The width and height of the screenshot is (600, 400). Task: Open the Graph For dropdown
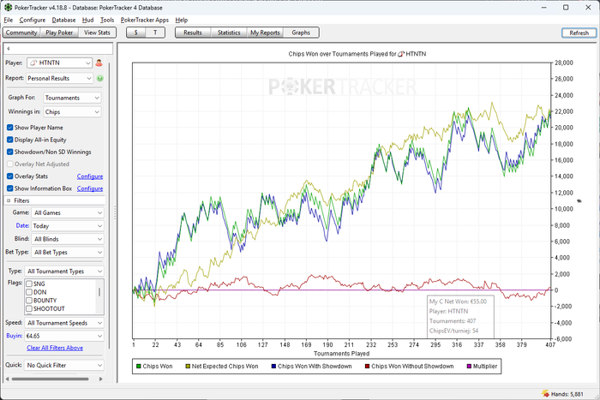(x=72, y=98)
